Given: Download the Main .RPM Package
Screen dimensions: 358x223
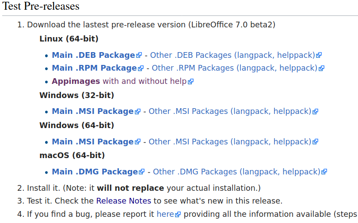Looking at the screenshot, I should coord(94,68).
